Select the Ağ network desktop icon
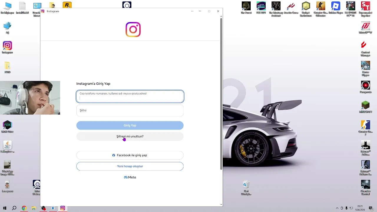Image resolution: width=377 pixels, height=212 pixels. pos(7,28)
